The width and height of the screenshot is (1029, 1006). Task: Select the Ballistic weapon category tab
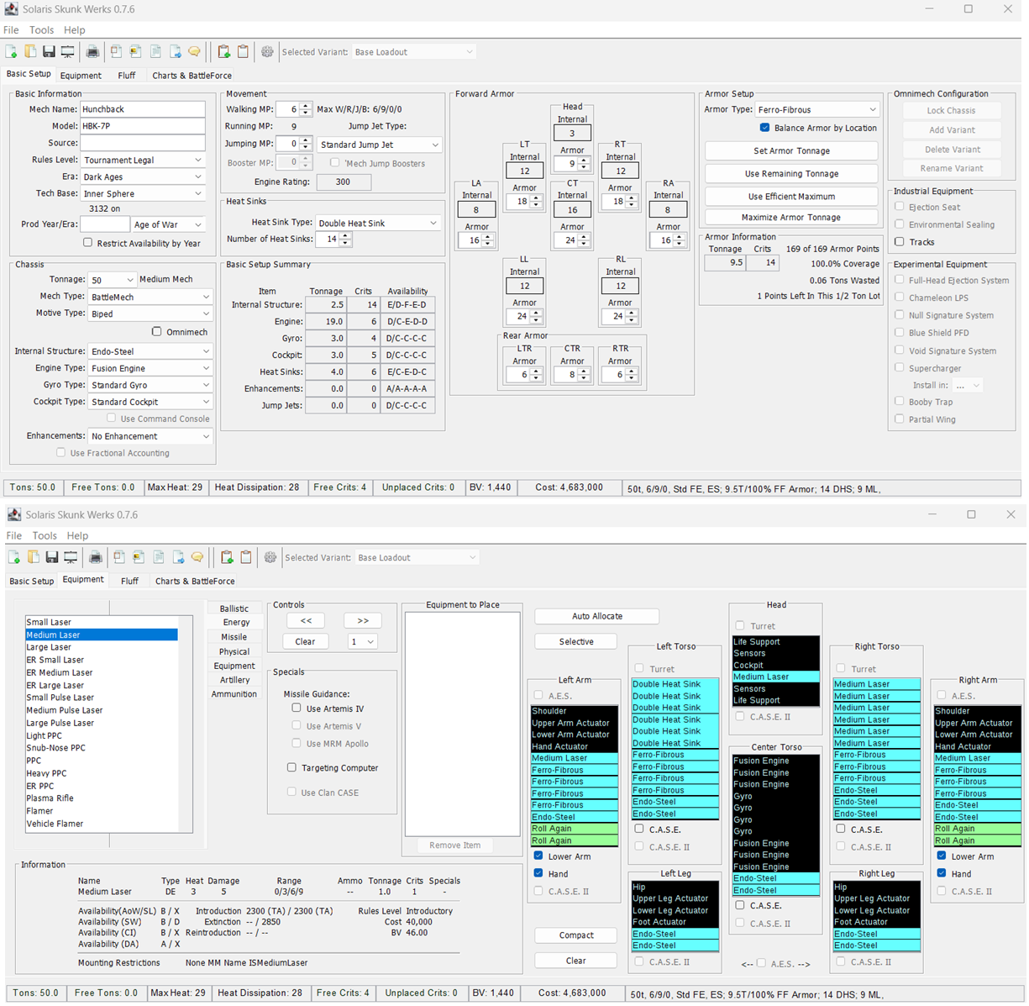[x=234, y=608]
